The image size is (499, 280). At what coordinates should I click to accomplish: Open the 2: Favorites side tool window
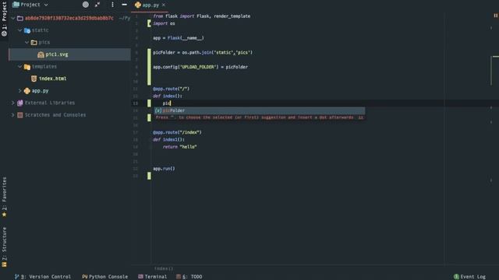coord(4,197)
